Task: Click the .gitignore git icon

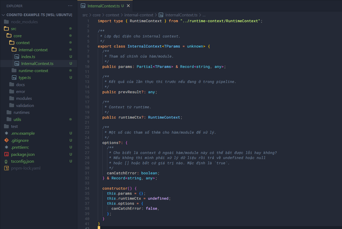Action: [7, 141]
